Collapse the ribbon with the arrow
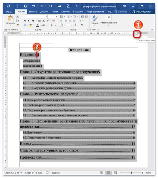Screen dimensions: 158x178 click(x=152, y=30)
